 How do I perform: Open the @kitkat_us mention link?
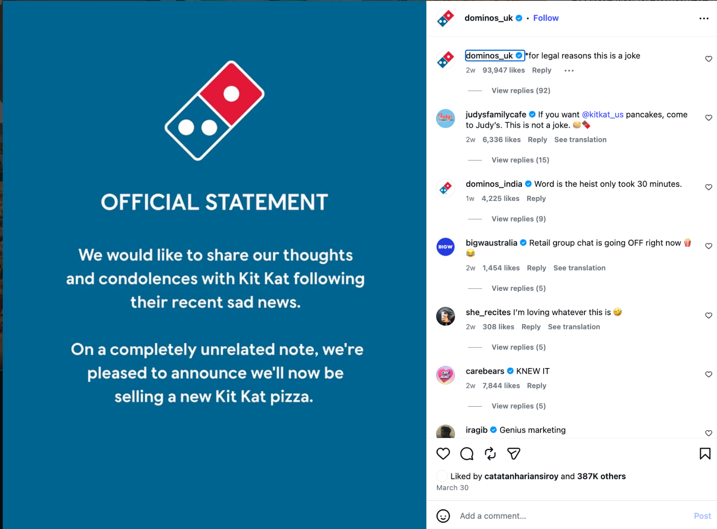602,114
